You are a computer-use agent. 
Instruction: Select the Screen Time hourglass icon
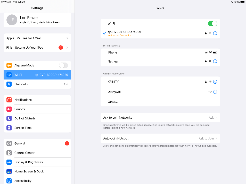pyautogui.click(x=9, y=128)
